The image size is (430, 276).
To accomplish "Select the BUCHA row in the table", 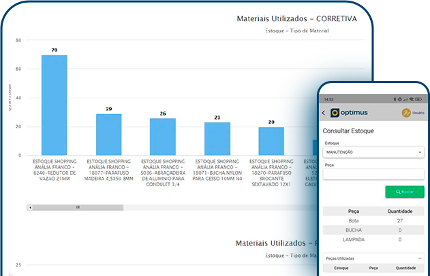I will point(373,230).
